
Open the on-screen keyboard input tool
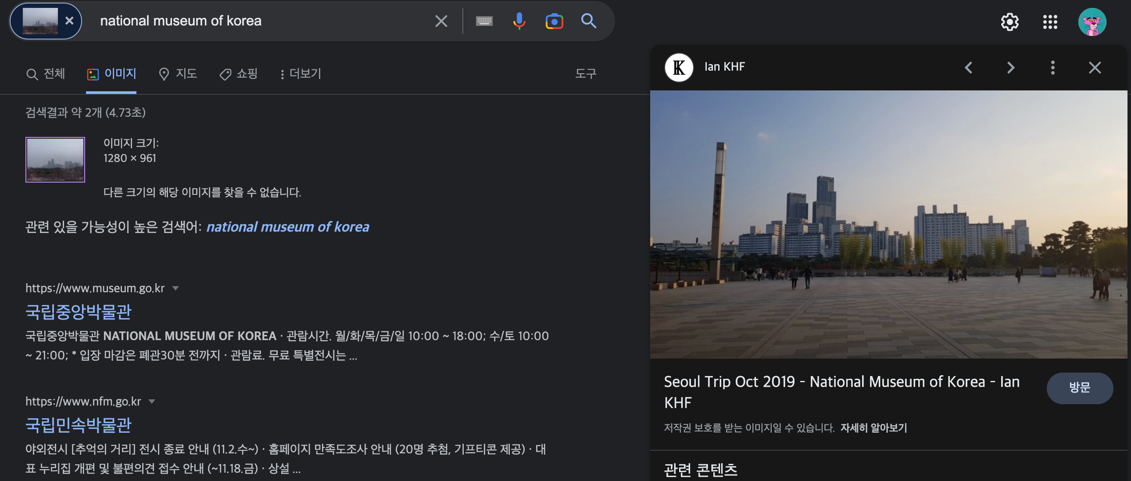point(484,21)
